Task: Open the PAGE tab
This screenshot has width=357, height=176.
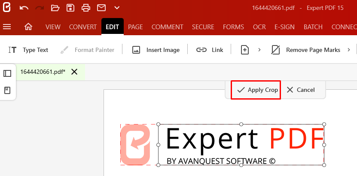Action: (x=135, y=27)
